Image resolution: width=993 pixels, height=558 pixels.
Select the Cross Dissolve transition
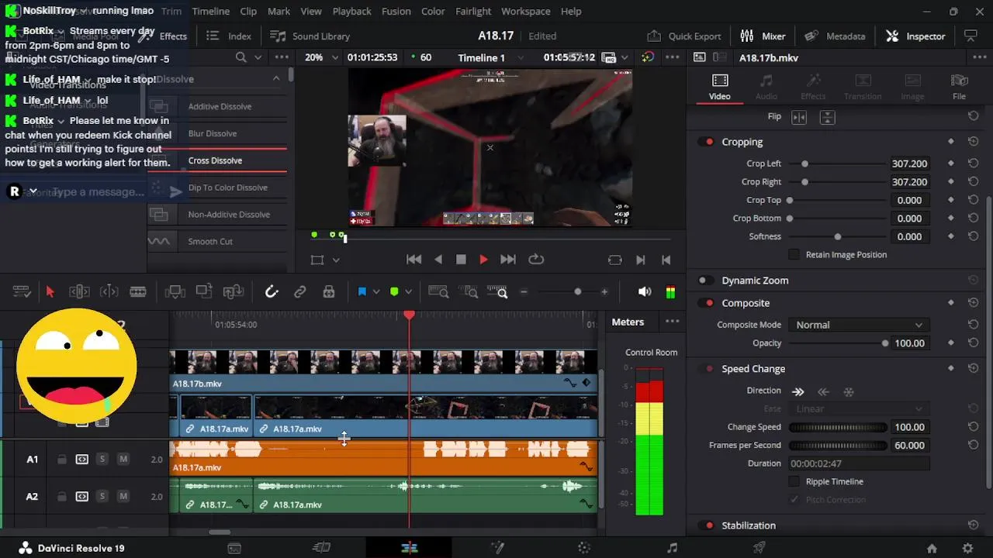tap(216, 160)
